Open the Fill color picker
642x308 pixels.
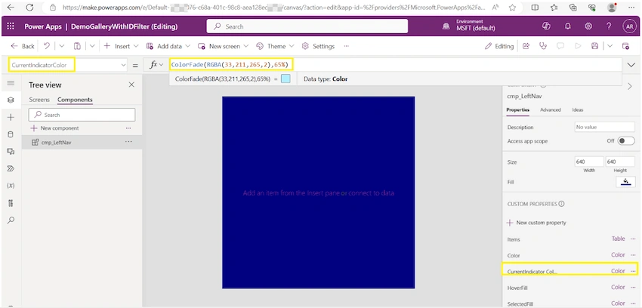(x=625, y=182)
